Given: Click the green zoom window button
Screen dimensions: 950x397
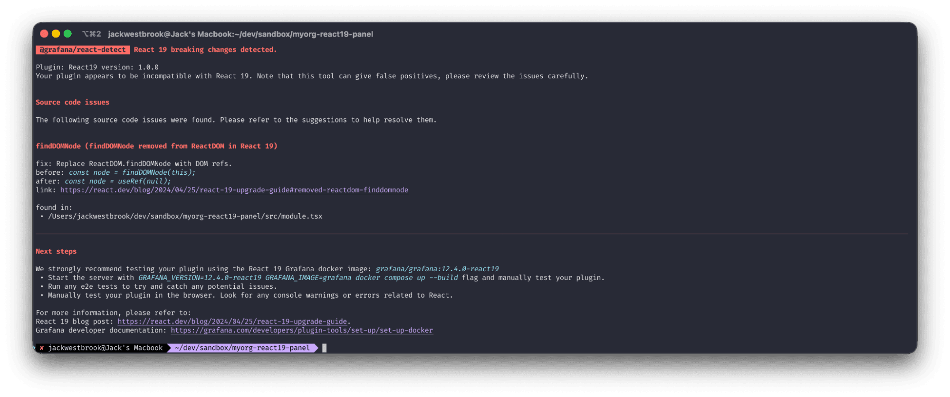Looking at the screenshot, I should (67, 34).
